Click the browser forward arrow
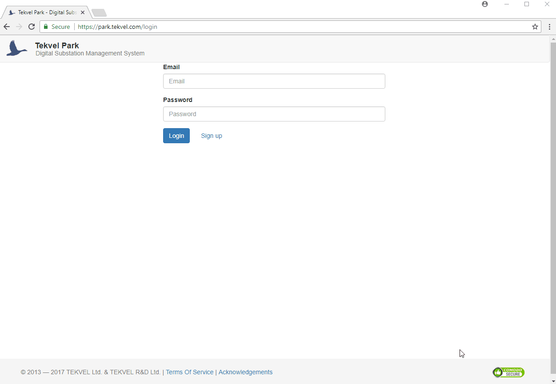This screenshot has width=556, height=384. 19,27
